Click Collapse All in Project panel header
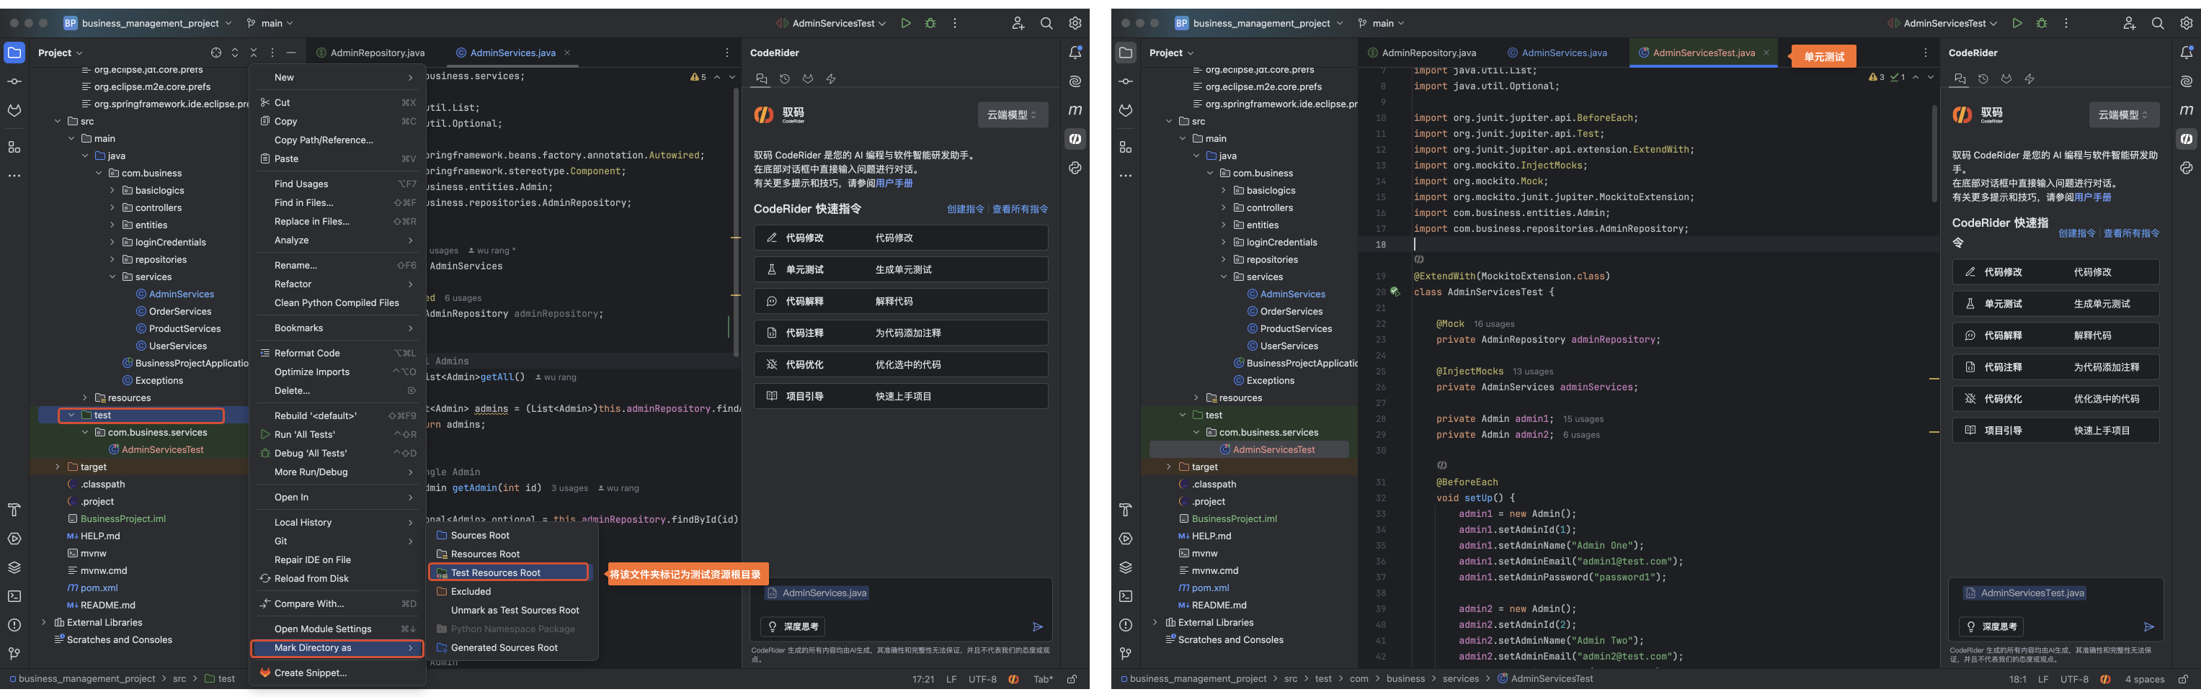 254,53
